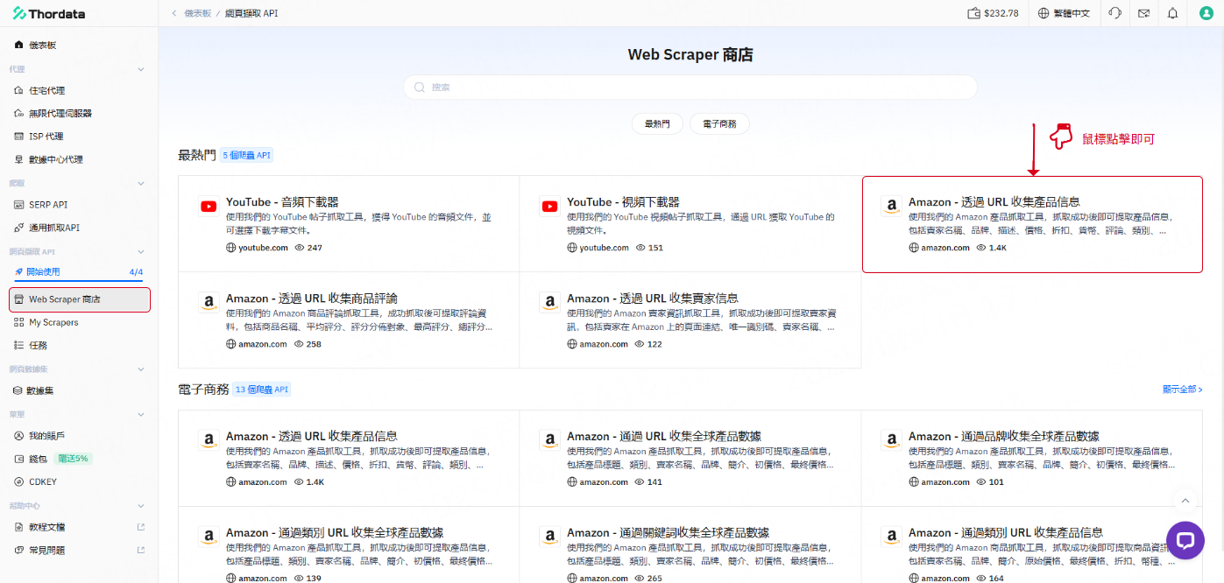Click 5 個爬蟲 API badge
The width and height of the screenshot is (1224, 583).
point(247,155)
